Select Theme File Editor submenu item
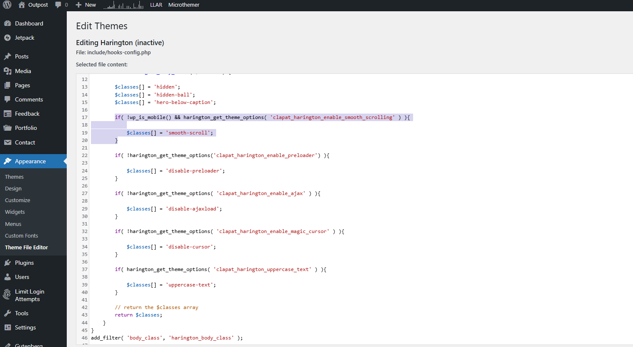Viewport: 633px width, 347px height. 26,248
